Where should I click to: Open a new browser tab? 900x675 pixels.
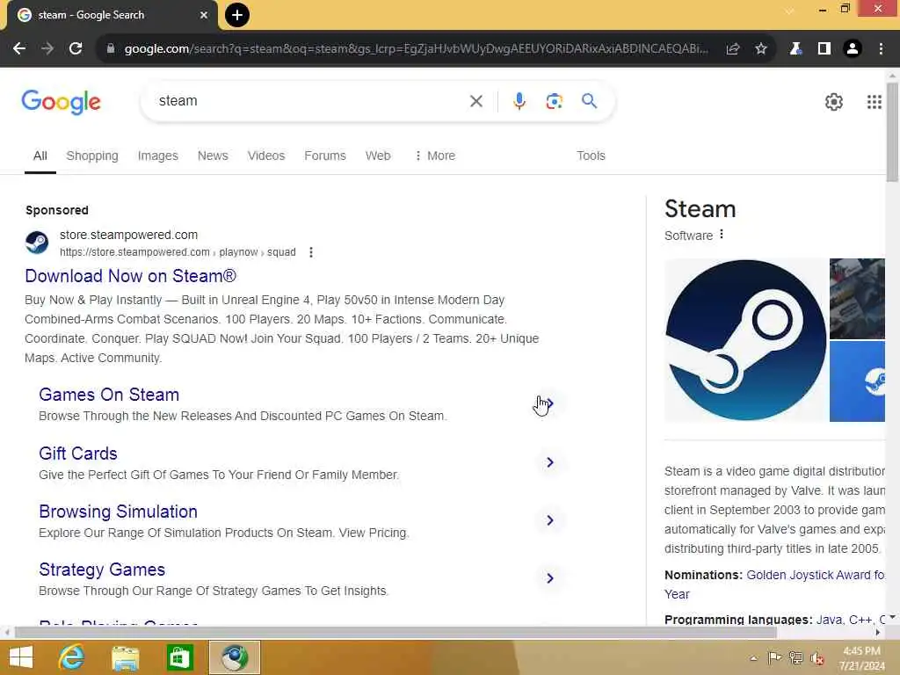click(237, 15)
